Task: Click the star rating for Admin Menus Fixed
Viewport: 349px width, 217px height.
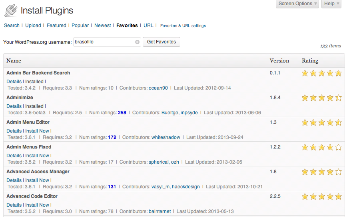Action: point(321,147)
